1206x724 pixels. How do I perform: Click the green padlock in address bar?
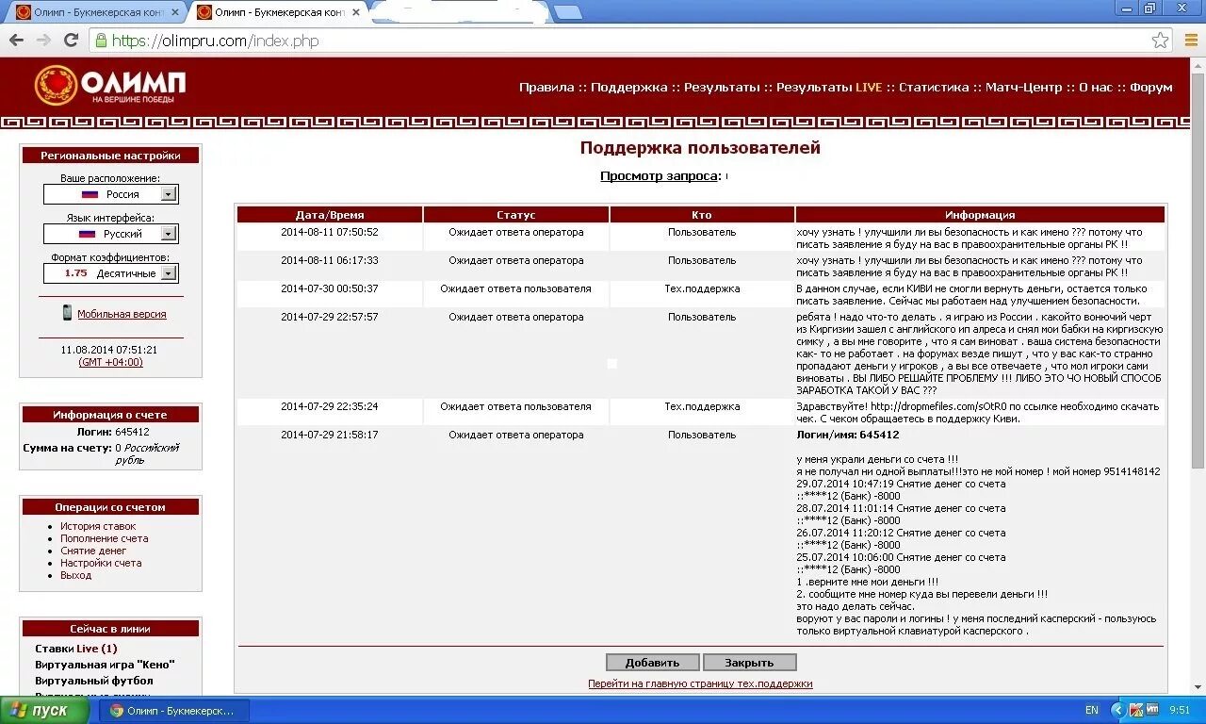(101, 41)
